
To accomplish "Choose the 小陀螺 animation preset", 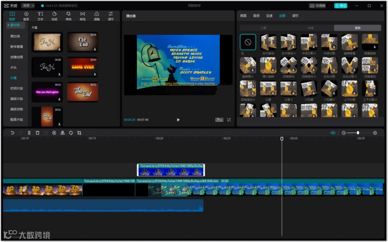I will [x=309, y=89].
